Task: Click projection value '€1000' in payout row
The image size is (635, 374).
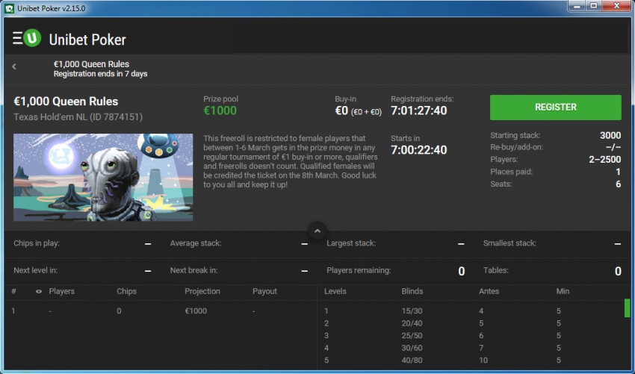Action: click(x=196, y=311)
